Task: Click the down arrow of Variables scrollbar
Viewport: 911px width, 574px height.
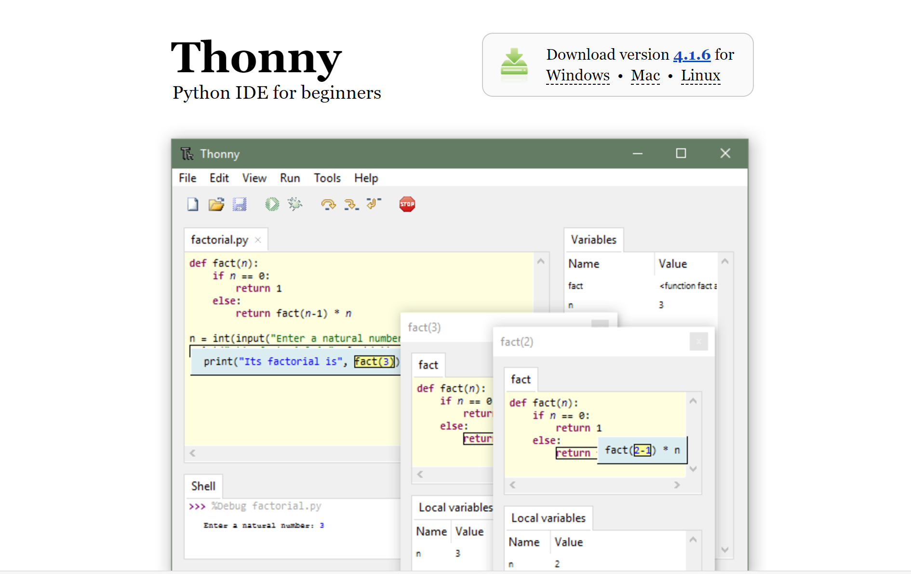Action: click(x=725, y=550)
